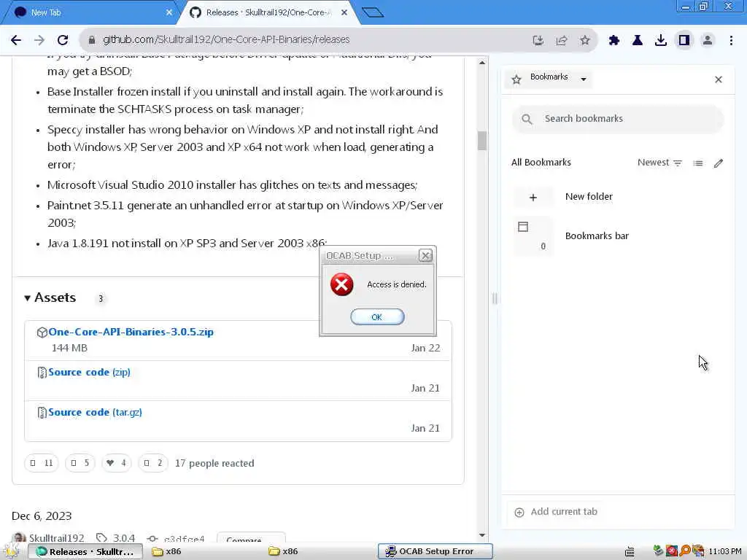This screenshot has width=747, height=560.
Task: Click the lock icon in the address bar
Action: point(91,40)
